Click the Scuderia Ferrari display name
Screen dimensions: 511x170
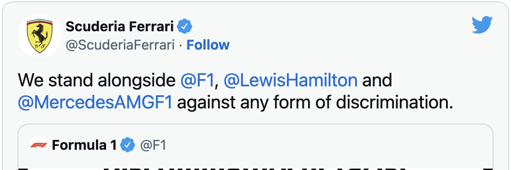click(119, 27)
